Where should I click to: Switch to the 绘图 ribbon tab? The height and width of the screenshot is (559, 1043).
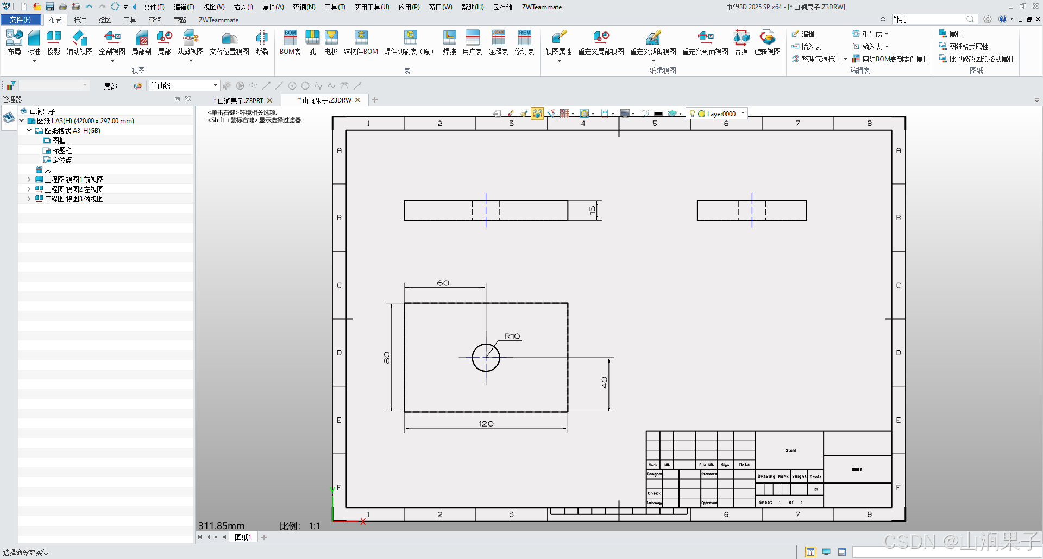point(105,20)
